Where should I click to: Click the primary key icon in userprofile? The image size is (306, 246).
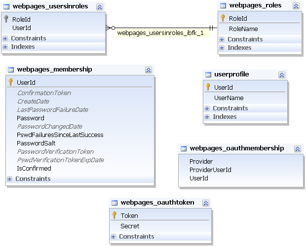[x=208, y=87]
